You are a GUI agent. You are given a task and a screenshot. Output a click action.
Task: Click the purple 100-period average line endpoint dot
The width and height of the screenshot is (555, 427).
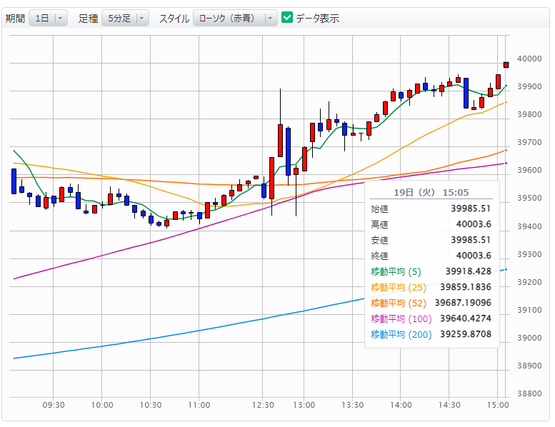click(506, 164)
